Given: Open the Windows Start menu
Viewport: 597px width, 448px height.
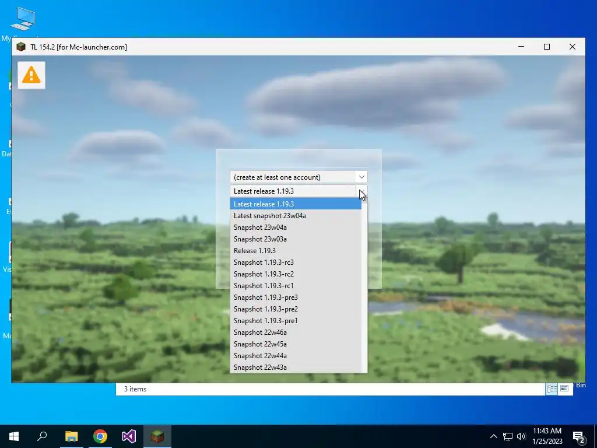Looking at the screenshot, I should (14, 436).
